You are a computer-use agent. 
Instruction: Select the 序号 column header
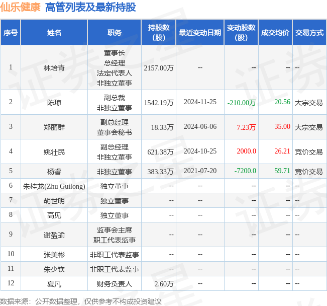[x=11, y=33]
